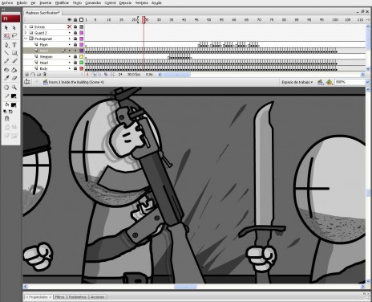Toggle visibility of Head layer

[x=70, y=63]
